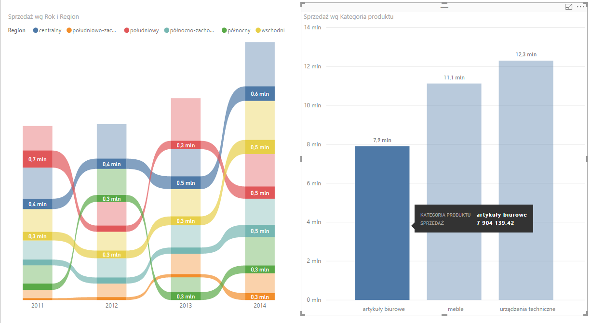Click the red południowy legend marker
Viewport: 591px width, 323px height.
pyautogui.click(x=127, y=31)
